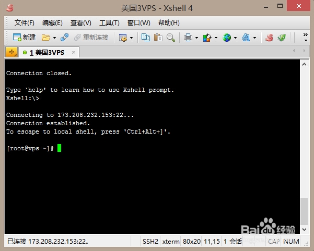Click the connect/disconnect link icon
The height and width of the screenshot is (251, 314).
pyautogui.click(x=64, y=38)
